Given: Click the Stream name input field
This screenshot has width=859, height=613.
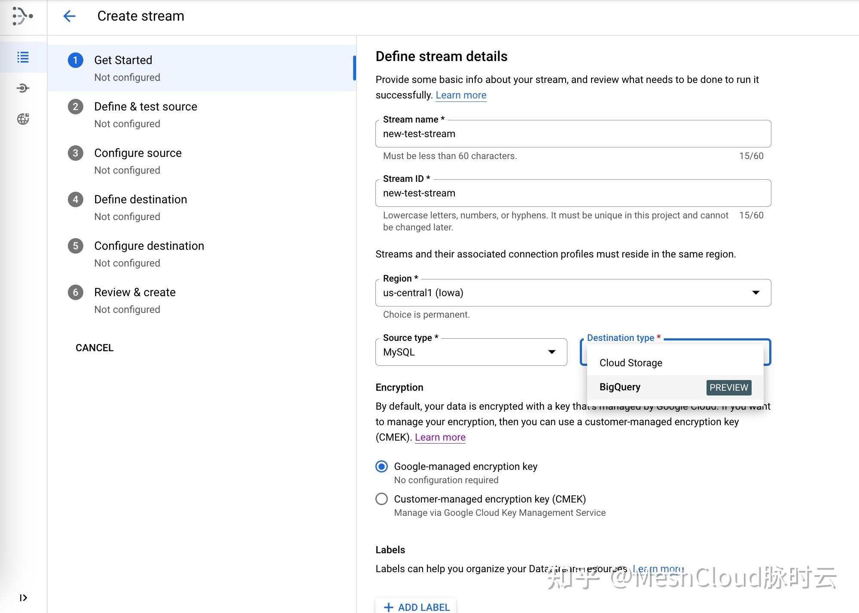Looking at the screenshot, I should [x=573, y=134].
